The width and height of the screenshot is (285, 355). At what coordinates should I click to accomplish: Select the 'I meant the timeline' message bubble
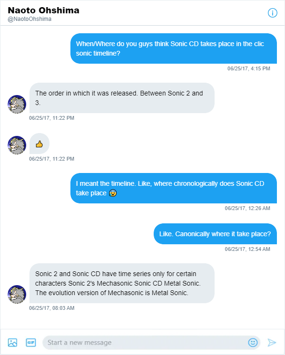174,188
